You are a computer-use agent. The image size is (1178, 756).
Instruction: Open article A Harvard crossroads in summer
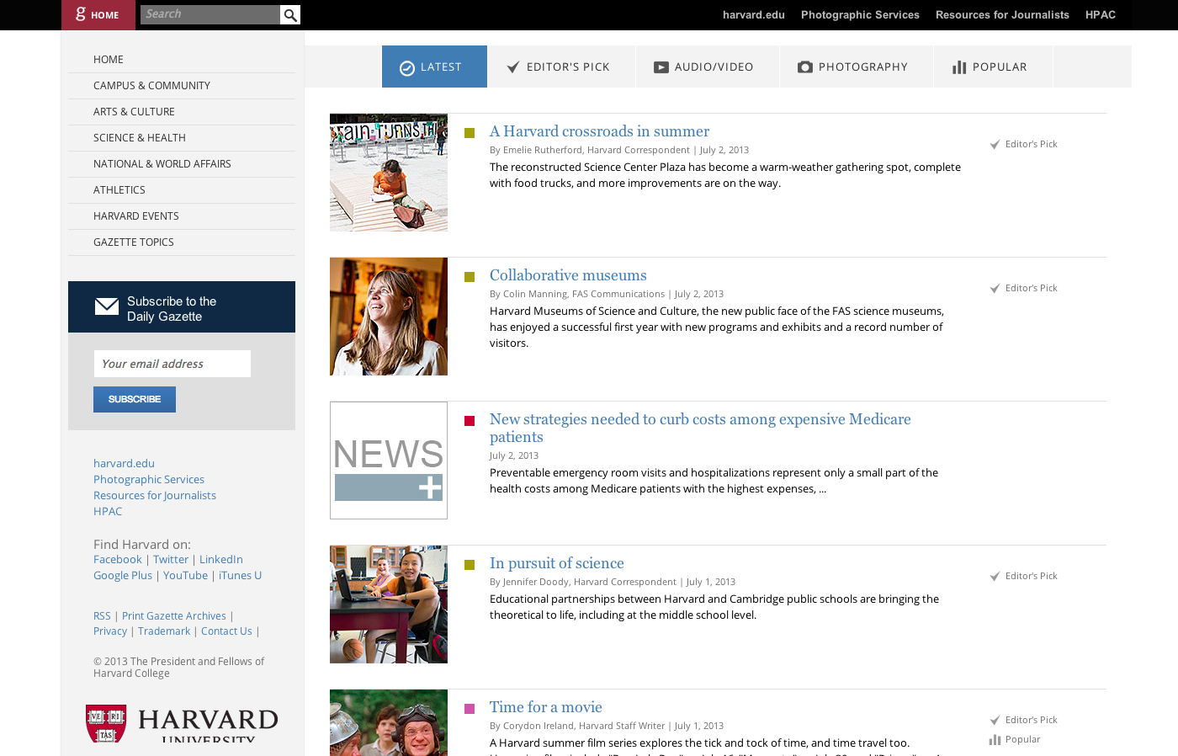tap(599, 131)
